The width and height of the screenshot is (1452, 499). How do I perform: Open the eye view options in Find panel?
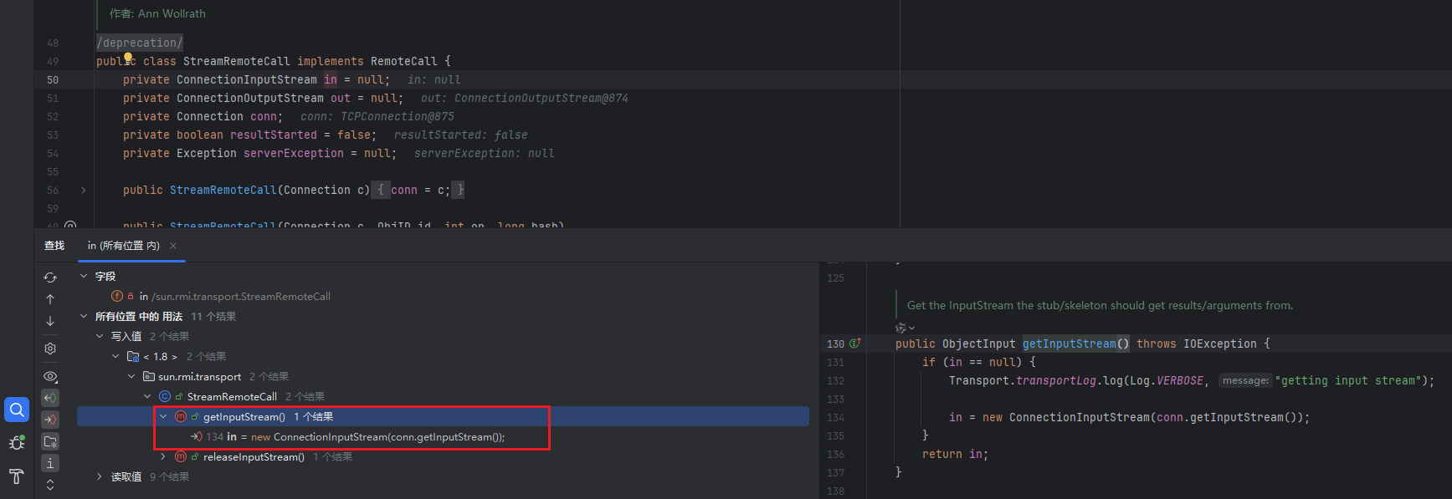pyautogui.click(x=50, y=376)
